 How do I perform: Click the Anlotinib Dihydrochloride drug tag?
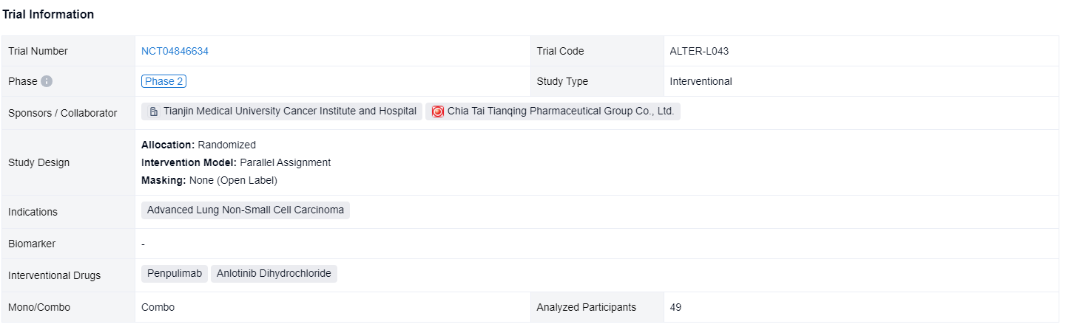click(x=274, y=273)
